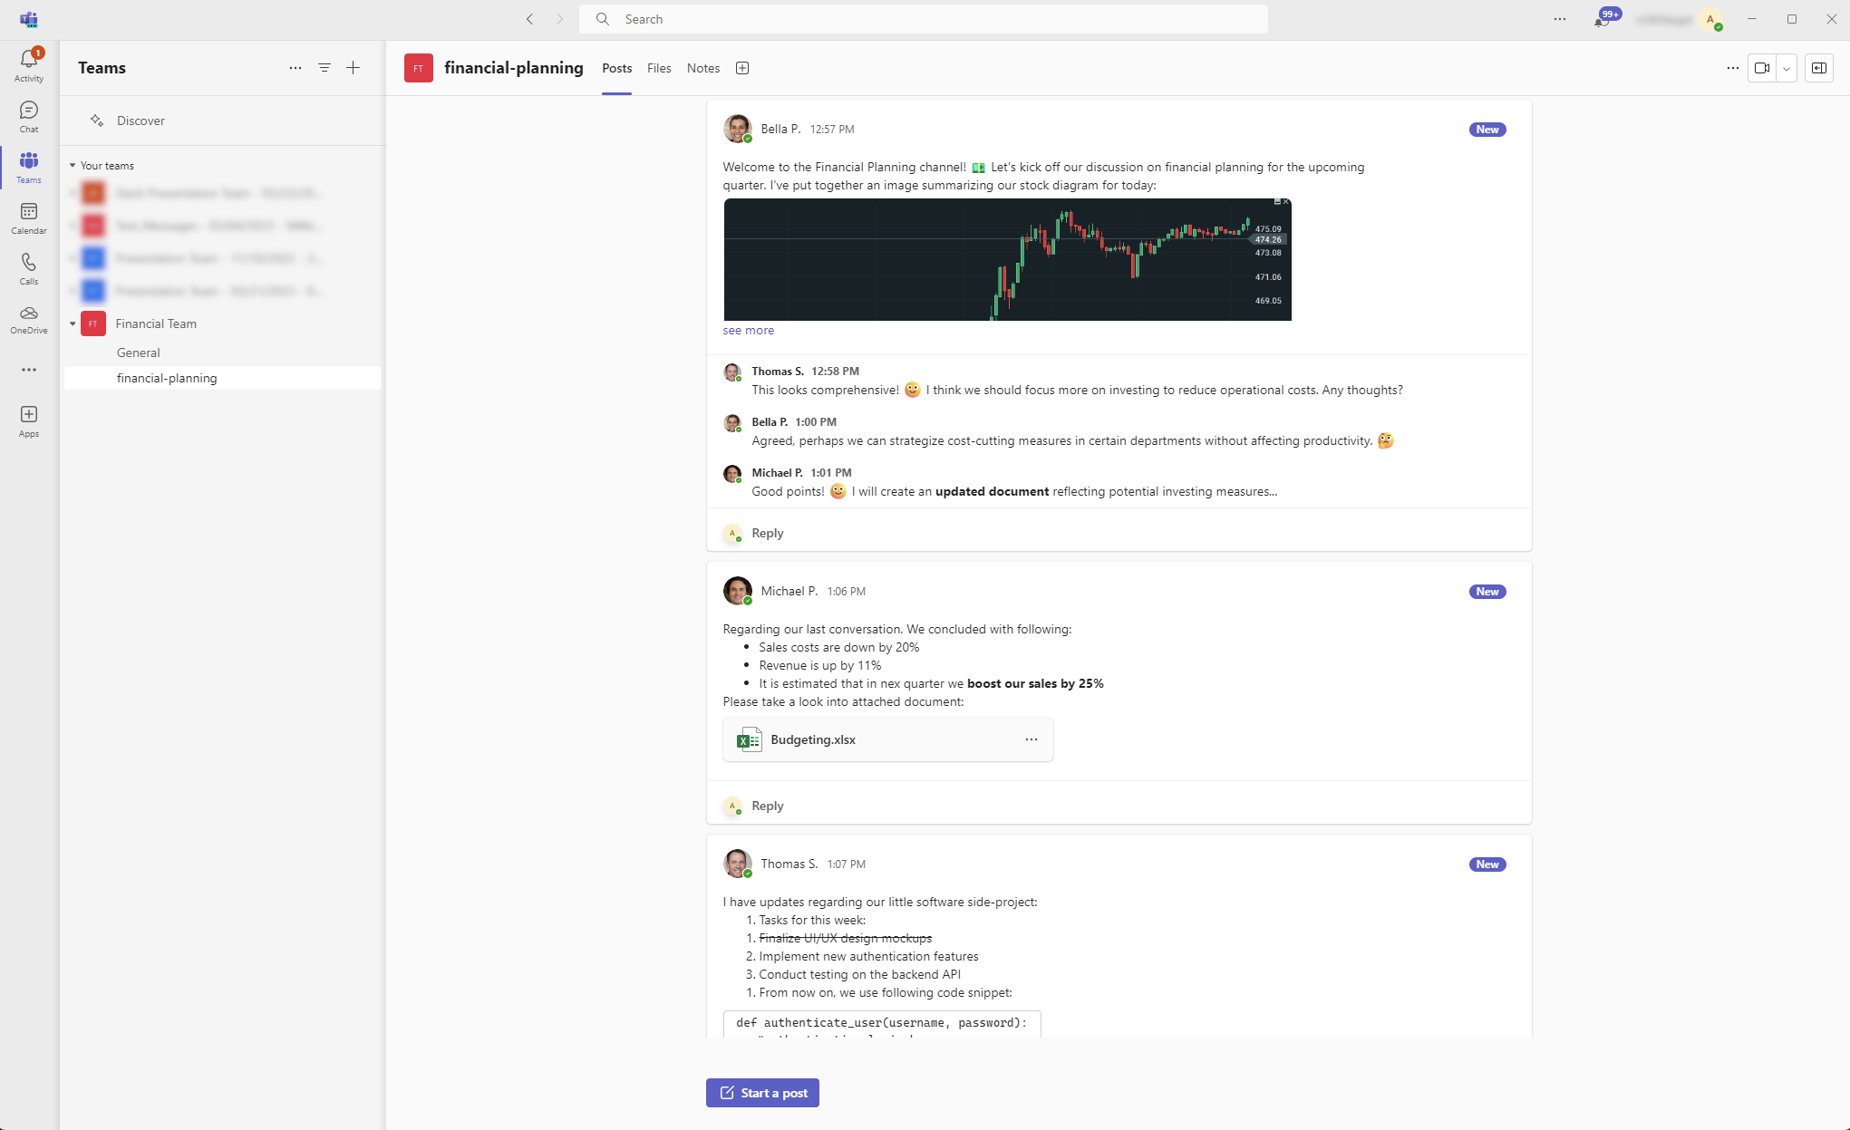Switch to the Files tab
This screenshot has height=1130, width=1850.
pyautogui.click(x=659, y=68)
